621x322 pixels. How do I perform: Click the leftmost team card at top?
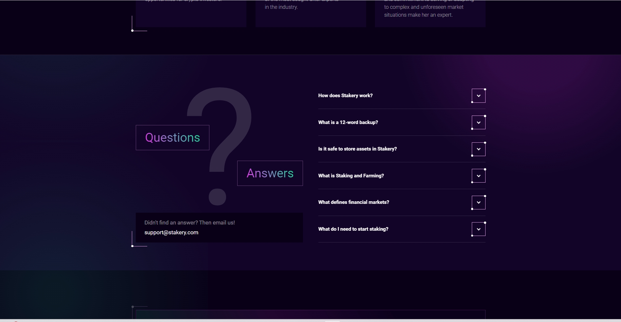(191, 13)
